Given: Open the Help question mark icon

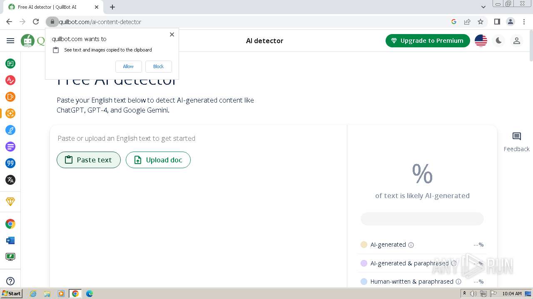Looking at the screenshot, I should point(10,281).
